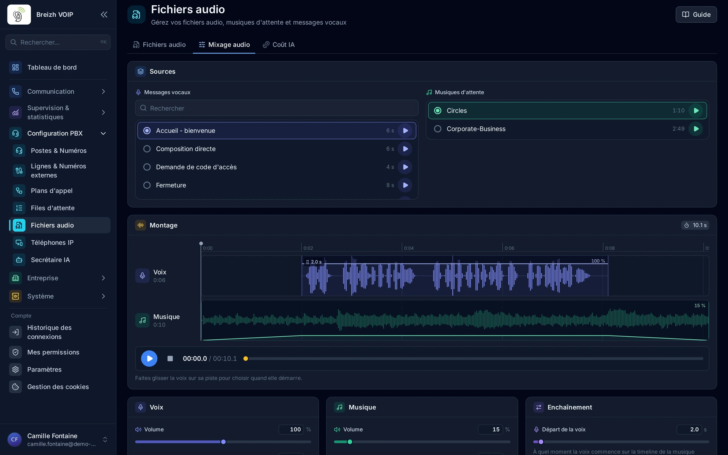Screen dimensions: 728x455
Task: Expand the Communication menu
Action: pyautogui.click(x=58, y=91)
